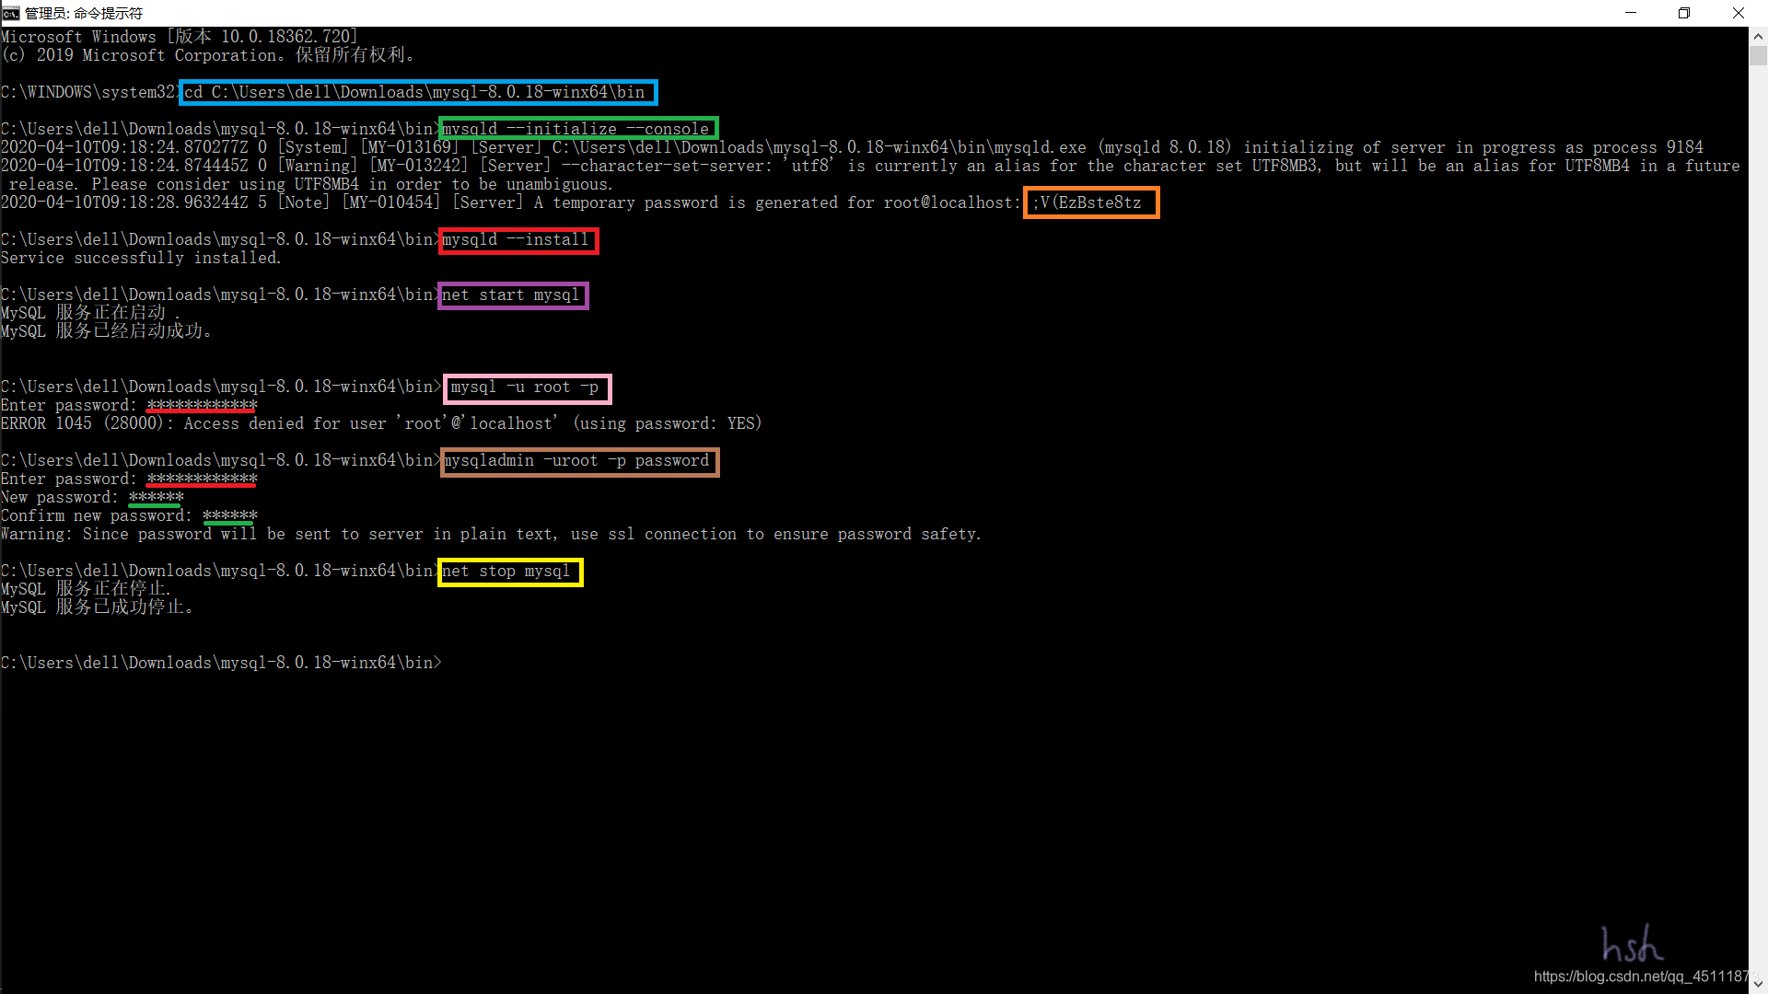The height and width of the screenshot is (994, 1768).
Task: Click the '[MY-013242]' warning log line
Action: coord(870,175)
